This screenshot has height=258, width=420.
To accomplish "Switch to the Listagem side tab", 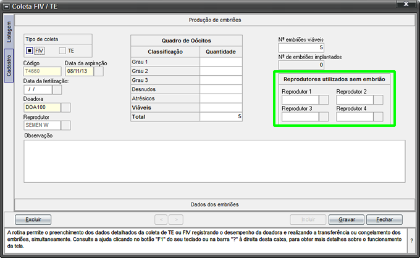I will (9, 32).
